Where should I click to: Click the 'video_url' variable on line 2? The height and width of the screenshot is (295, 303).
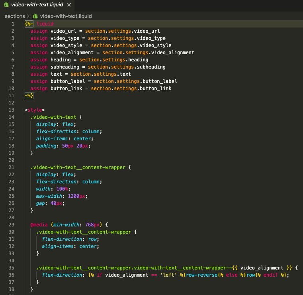[x=64, y=31]
